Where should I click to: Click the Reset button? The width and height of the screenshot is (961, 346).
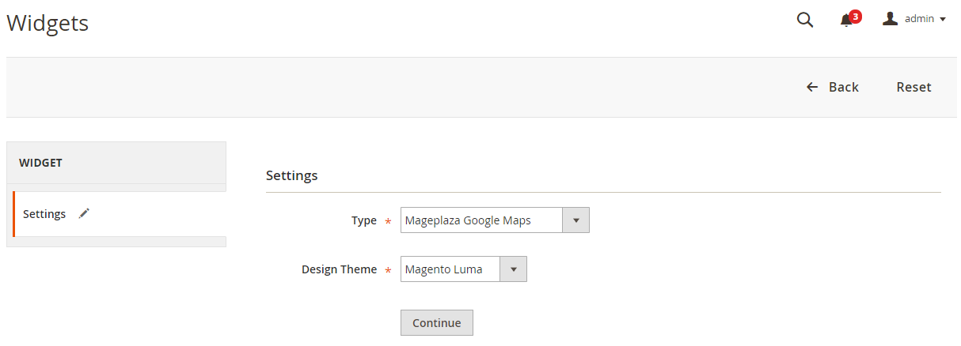click(x=914, y=87)
